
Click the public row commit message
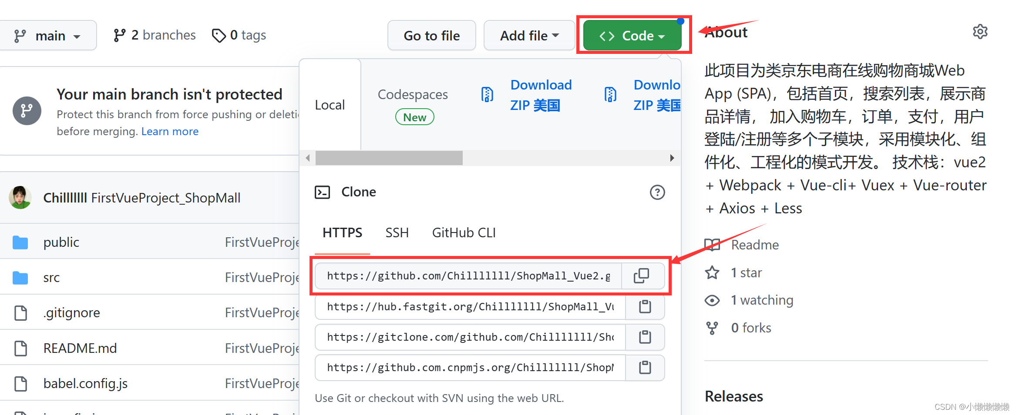(262, 242)
